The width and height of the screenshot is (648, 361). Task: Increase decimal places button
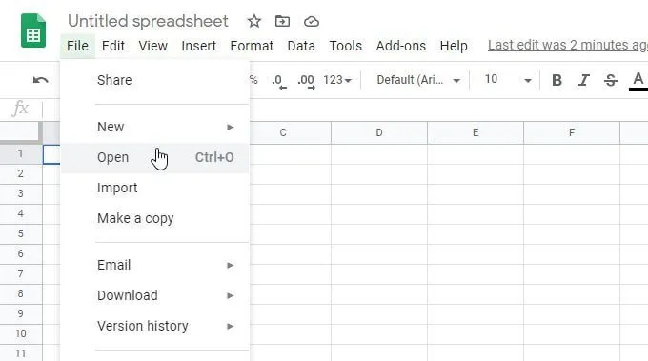[x=306, y=81]
